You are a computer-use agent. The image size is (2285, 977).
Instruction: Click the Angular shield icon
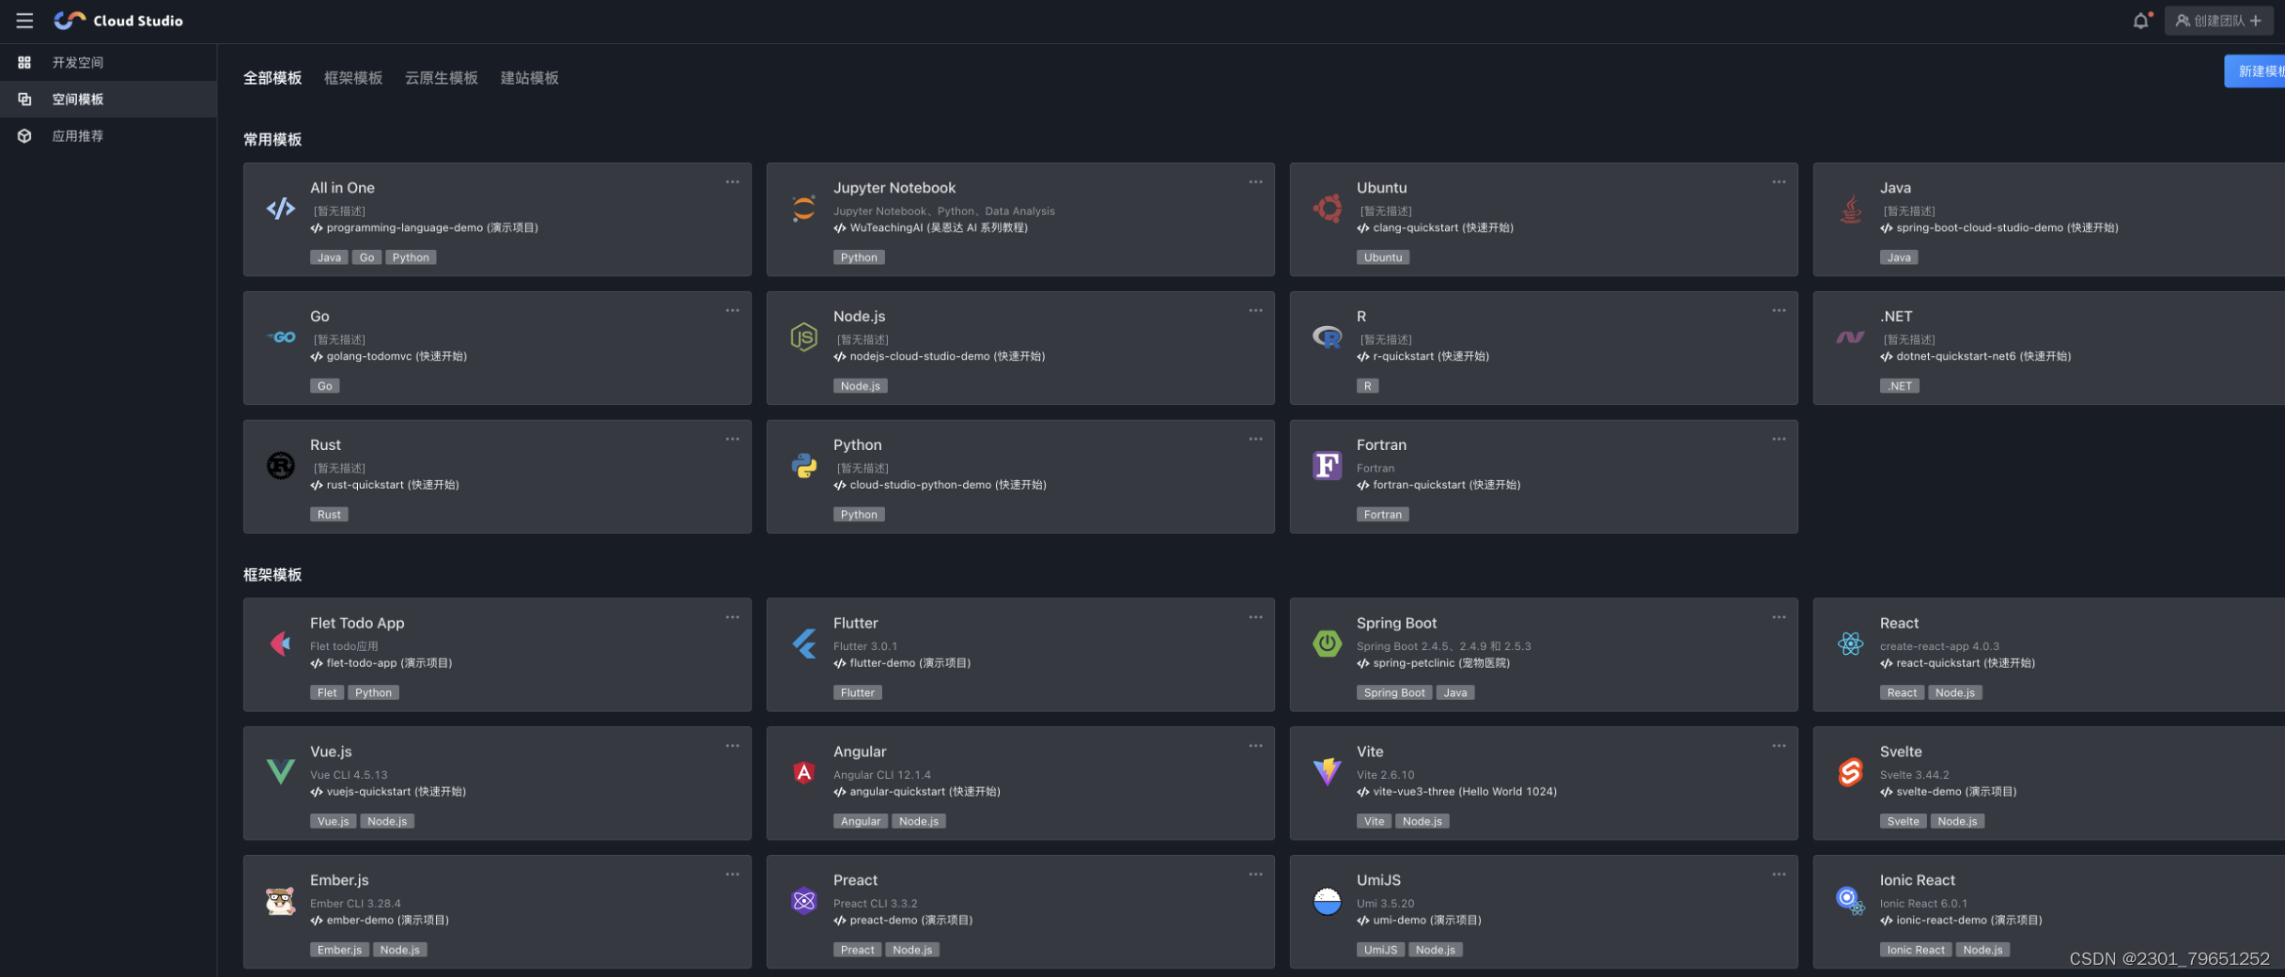[803, 772]
